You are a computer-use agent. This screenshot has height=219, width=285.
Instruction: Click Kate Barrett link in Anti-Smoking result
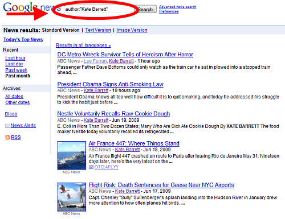[x=96, y=90]
